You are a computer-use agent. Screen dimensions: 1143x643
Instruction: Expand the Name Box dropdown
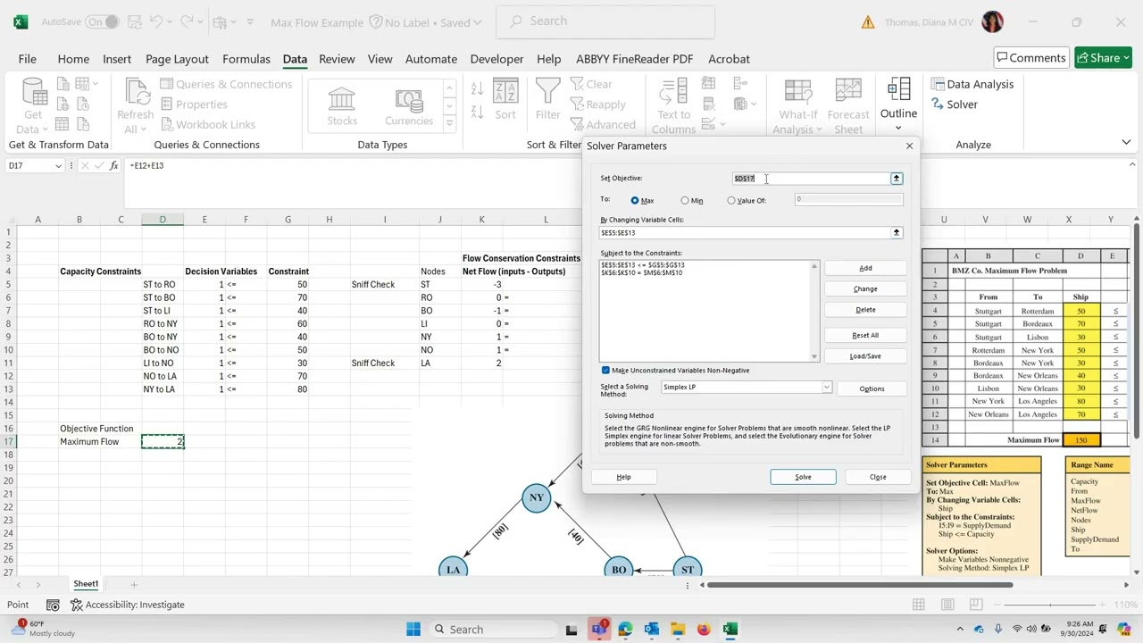(58, 165)
